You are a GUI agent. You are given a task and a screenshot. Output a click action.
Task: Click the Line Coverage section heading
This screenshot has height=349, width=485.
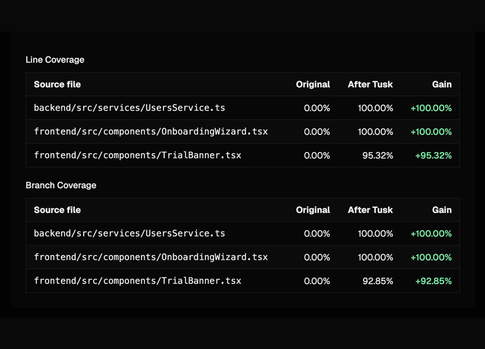pos(55,60)
